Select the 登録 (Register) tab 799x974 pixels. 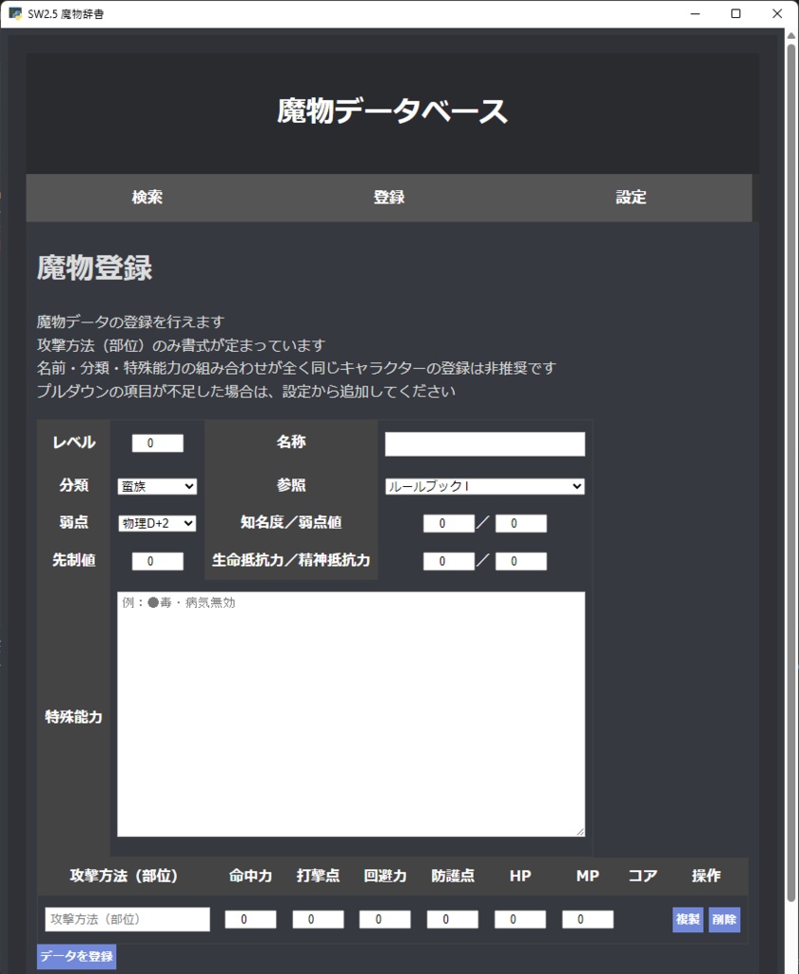[x=388, y=198]
